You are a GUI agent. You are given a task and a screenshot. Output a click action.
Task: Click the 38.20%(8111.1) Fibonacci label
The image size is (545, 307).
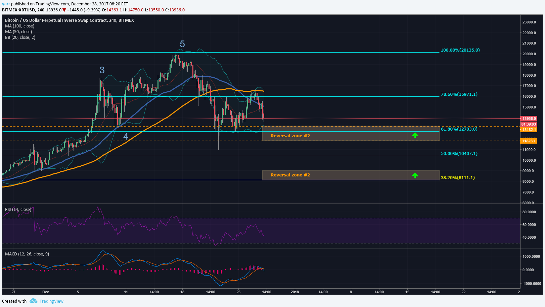[458, 177]
